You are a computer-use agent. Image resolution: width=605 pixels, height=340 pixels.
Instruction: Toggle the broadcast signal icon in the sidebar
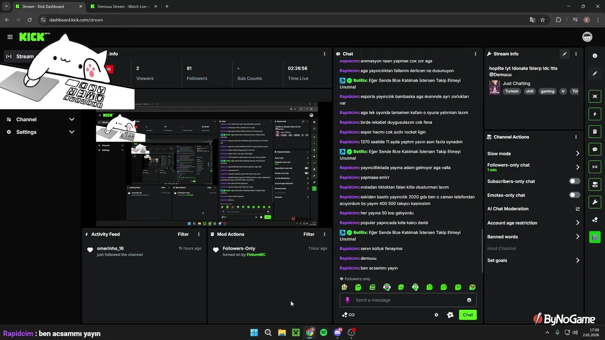[595, 167]
